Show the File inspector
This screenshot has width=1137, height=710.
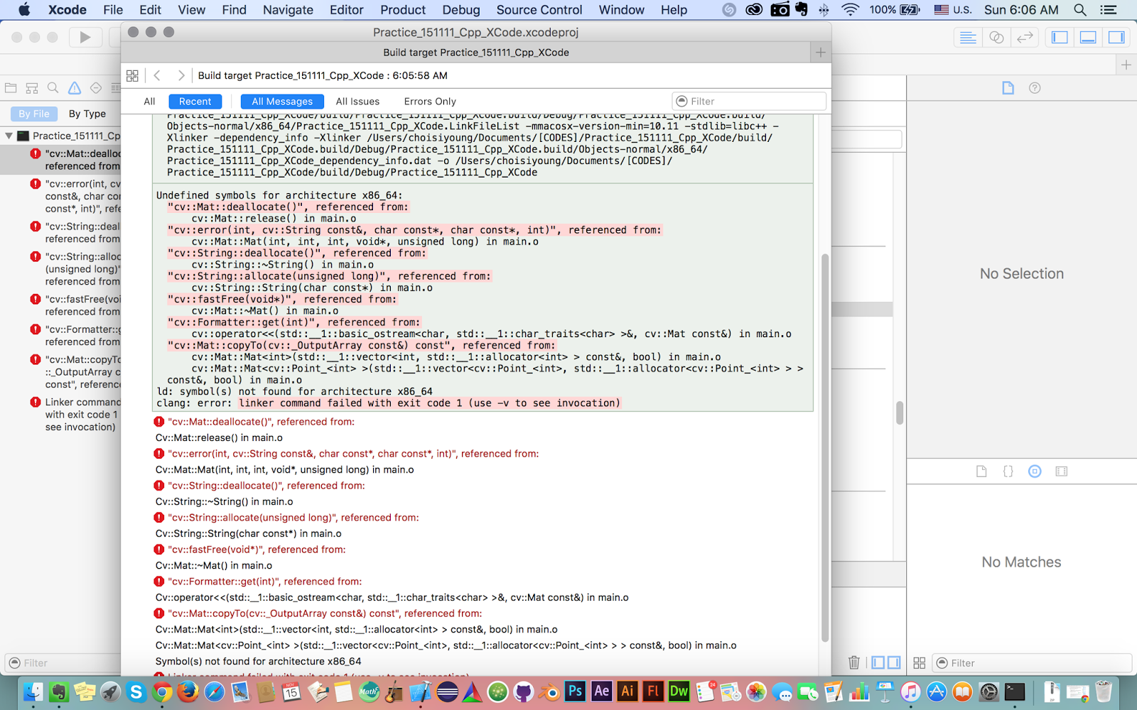point(1008,88)
